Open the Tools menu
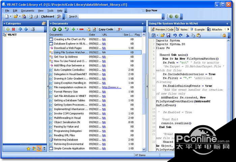The image size is (236, 162). pos(50,11)
